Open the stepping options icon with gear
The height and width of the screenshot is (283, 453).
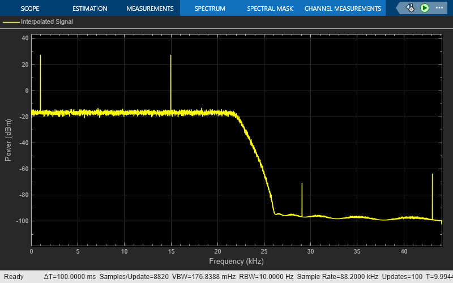[x=410, y=8]
